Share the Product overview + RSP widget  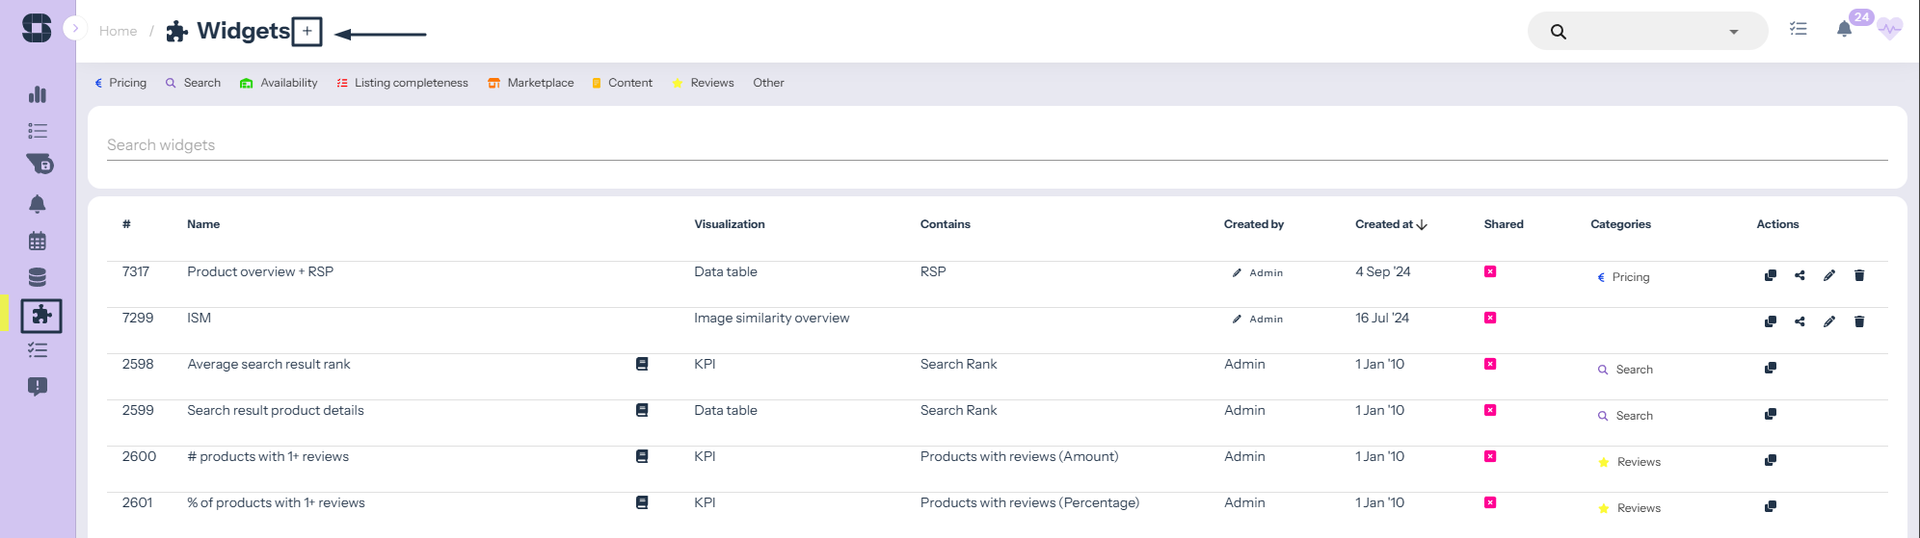click(1799, 275)
